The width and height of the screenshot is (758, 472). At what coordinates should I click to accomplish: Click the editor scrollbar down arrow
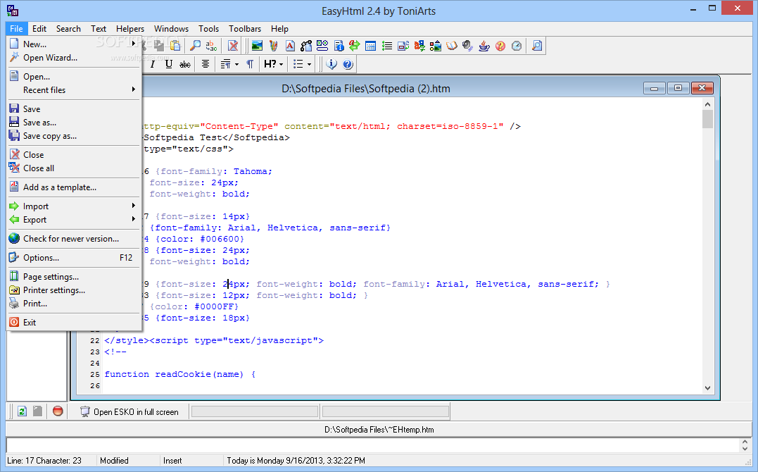pyautogui.click(x=708, y=387)
